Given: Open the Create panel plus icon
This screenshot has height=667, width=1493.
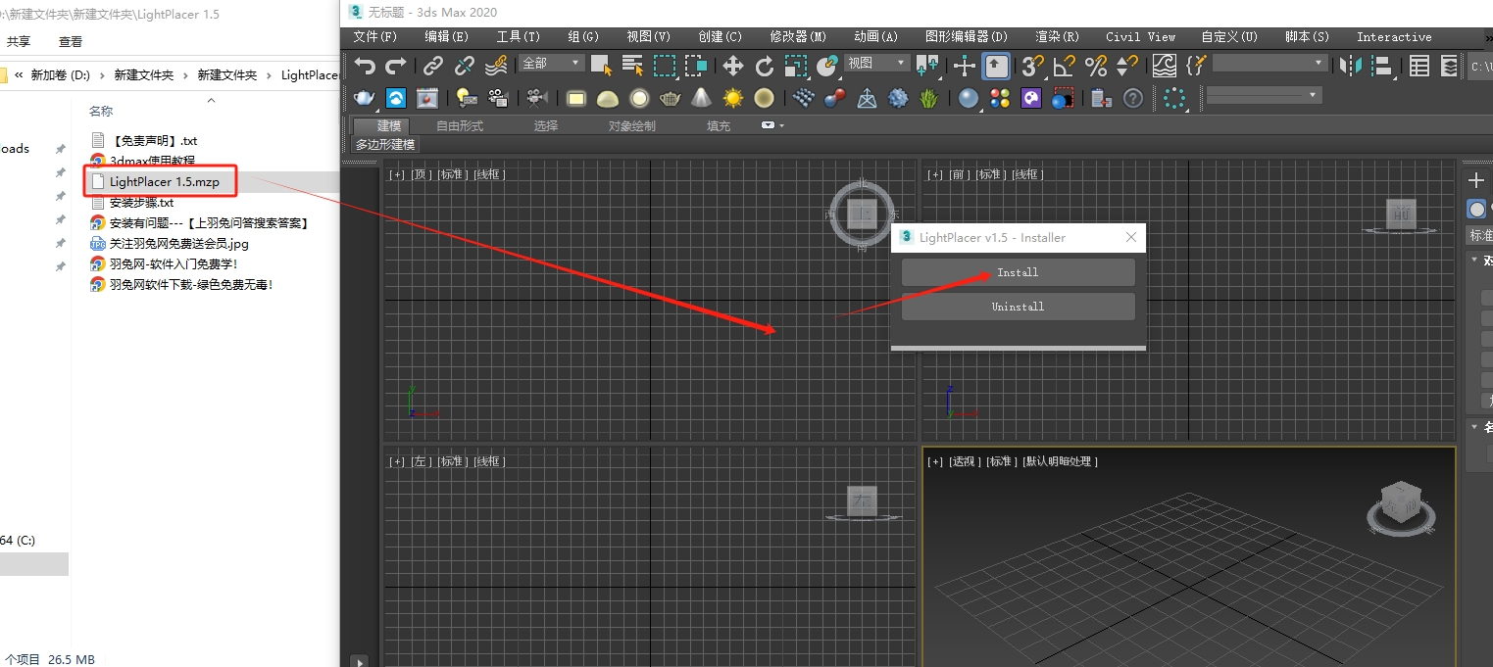Looking at the screenshot, I should (x=1475, y=179).
